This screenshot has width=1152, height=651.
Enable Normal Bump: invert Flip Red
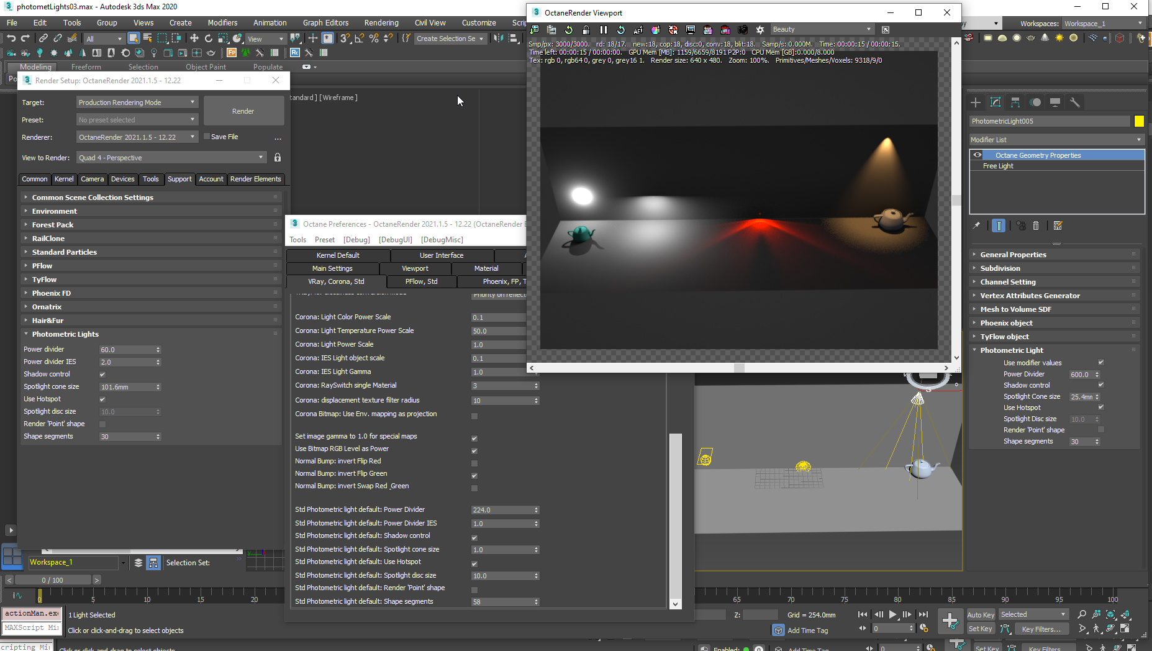pyautogui.click(x=474, y=463)
